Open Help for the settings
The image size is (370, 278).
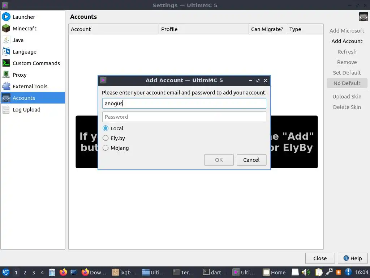pos(353,258)
